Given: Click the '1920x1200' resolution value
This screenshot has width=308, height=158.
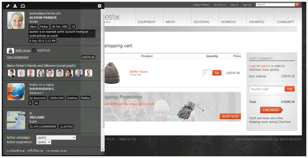Looking at the screenshot, I should pos(57,98).
